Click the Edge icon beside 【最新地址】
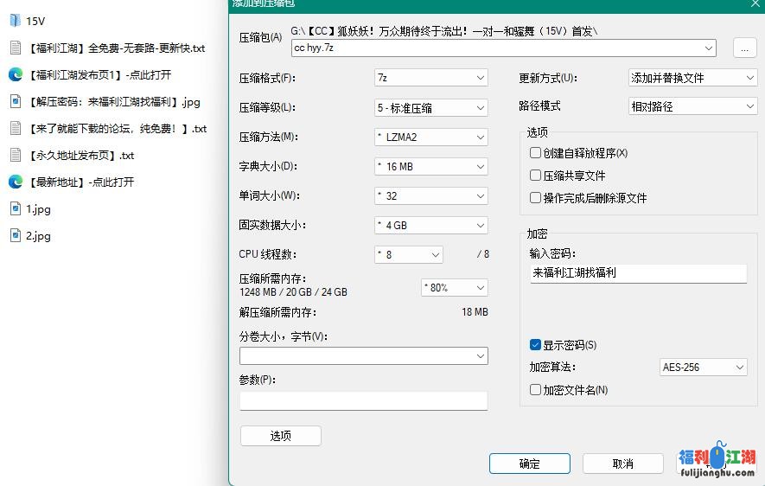Image resolution: width=765 pixels, height=486 pixels. [15, 182]
